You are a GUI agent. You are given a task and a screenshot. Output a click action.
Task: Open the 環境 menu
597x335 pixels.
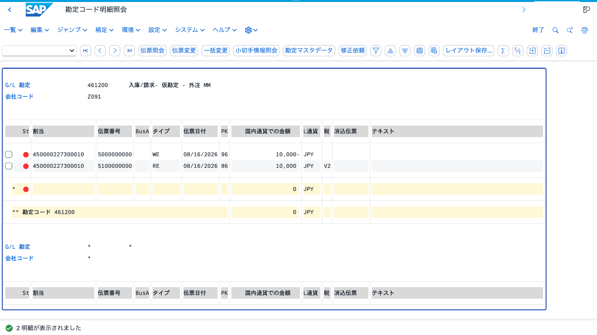coord(131,30)
